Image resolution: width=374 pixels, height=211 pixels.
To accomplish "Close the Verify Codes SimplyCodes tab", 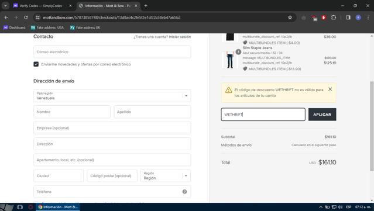I will point(70,6).
